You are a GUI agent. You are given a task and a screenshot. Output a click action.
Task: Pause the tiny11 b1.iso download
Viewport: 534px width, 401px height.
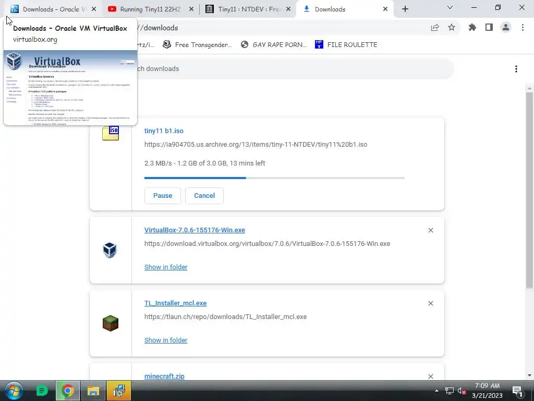pos(163,196)
